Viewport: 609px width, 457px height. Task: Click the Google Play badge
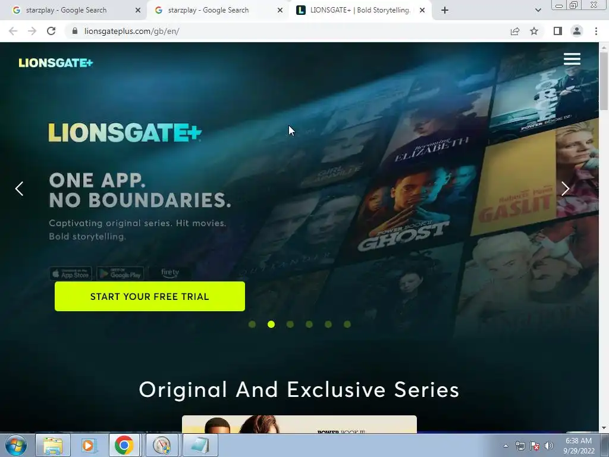(x=120, y=274)
